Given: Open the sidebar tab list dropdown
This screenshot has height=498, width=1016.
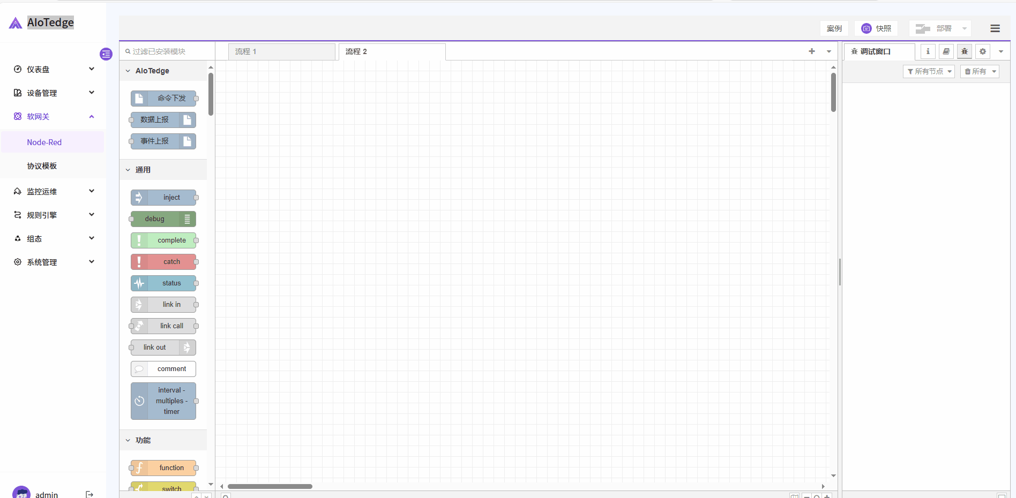Looking at the screenshot, I should tap(1001, 51).
